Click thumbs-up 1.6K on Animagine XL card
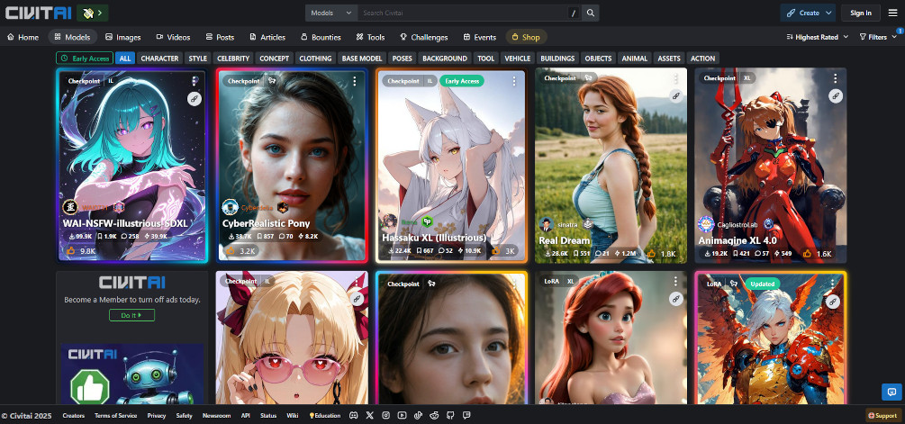This screenshot has width=905, height=424. (817, 253)
